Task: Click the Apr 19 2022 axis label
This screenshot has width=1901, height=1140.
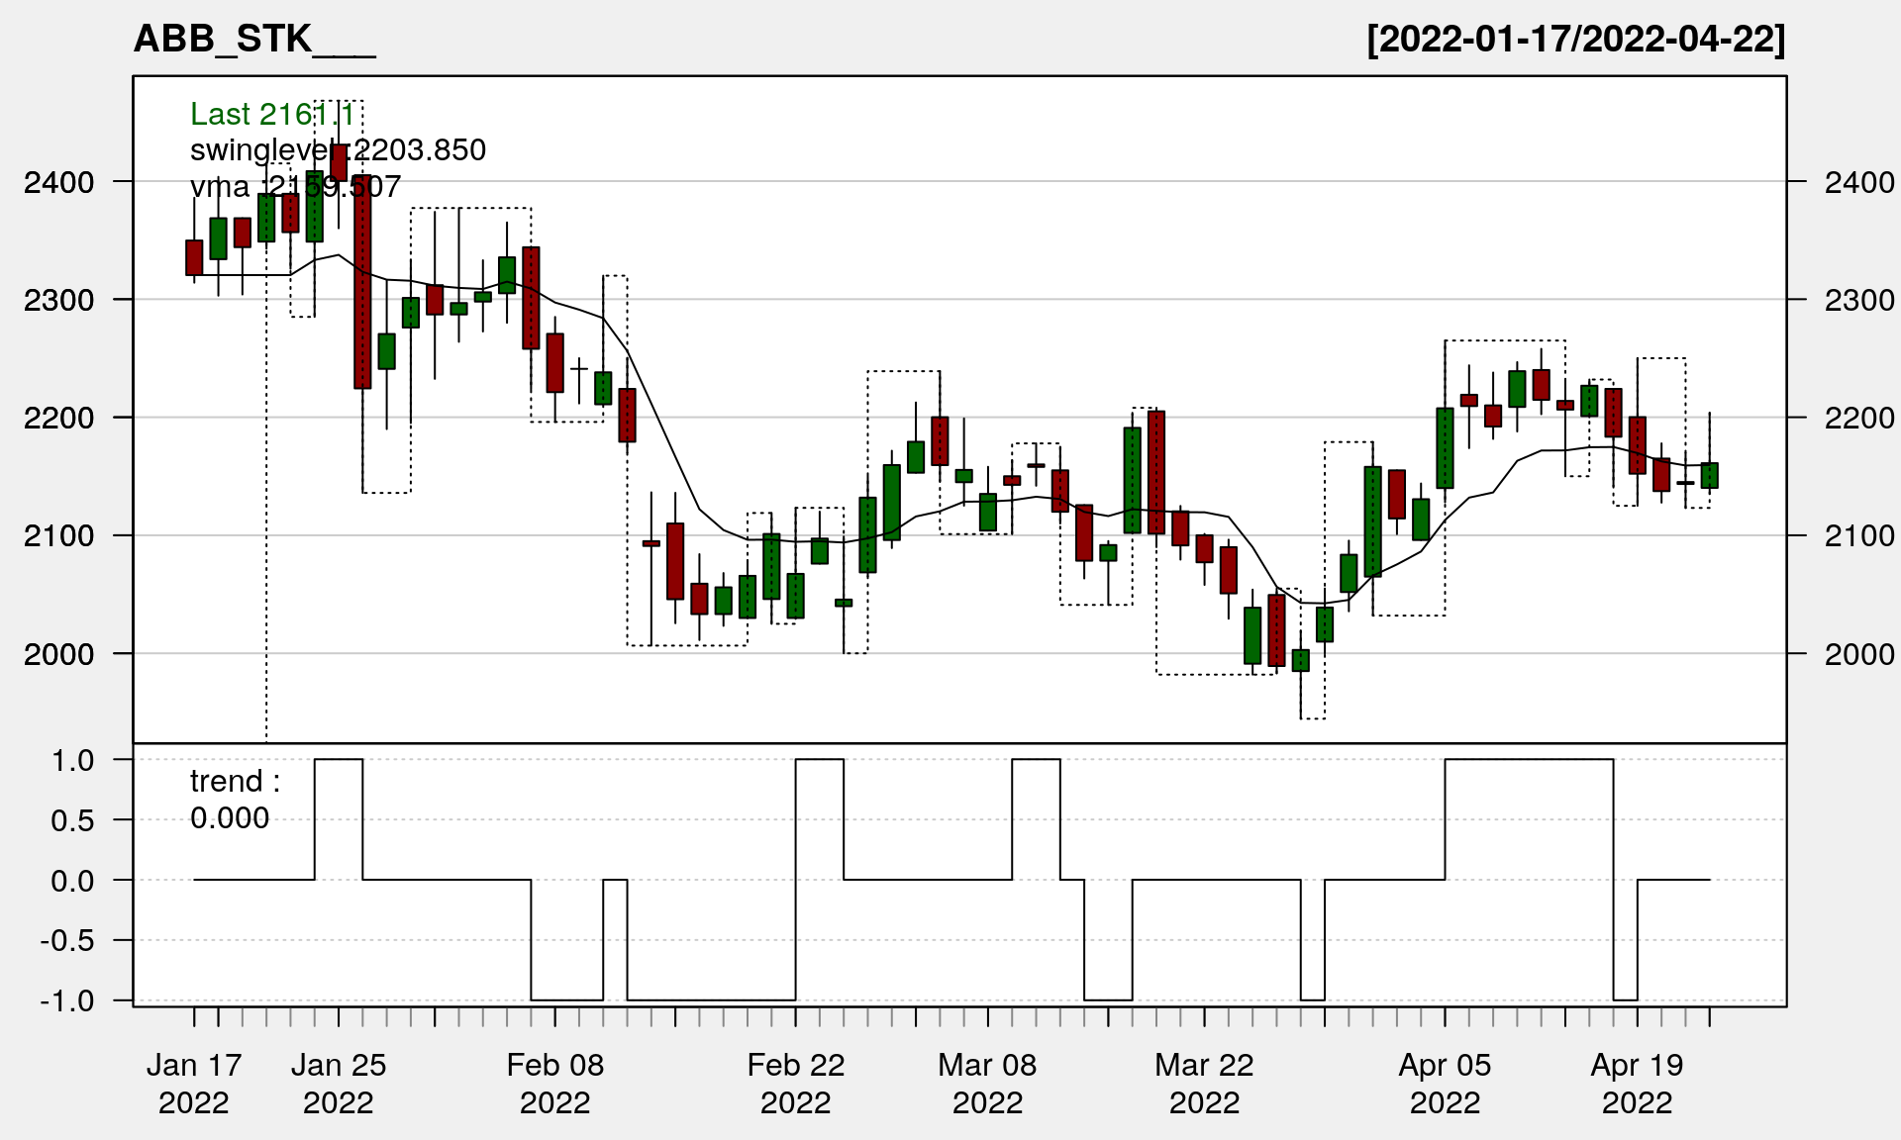Action: point(1637,1084)
